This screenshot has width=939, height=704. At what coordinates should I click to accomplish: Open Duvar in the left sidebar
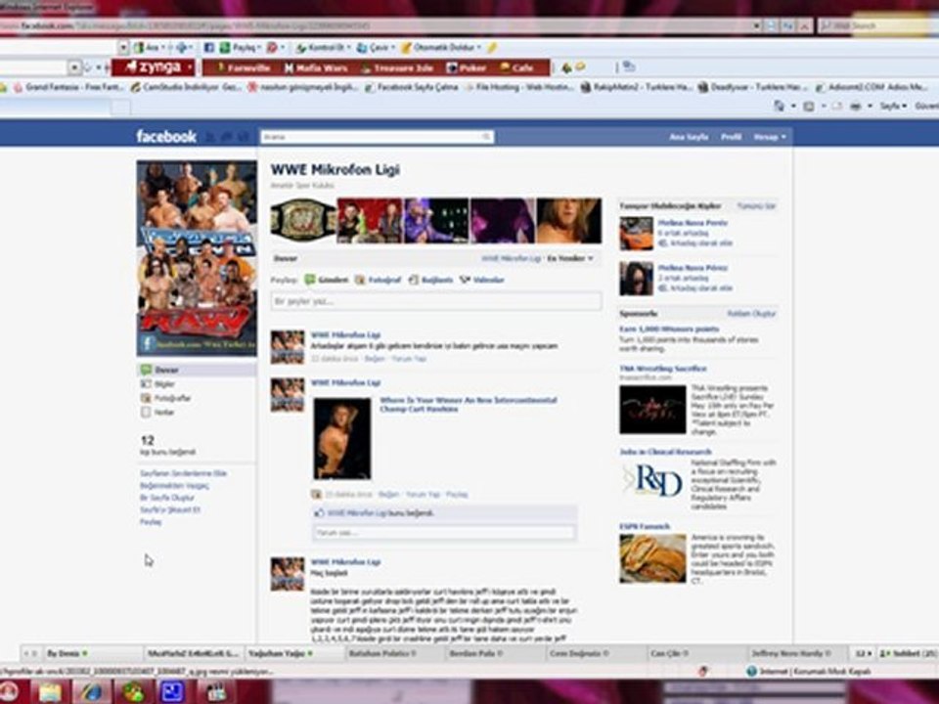point(197,370)
